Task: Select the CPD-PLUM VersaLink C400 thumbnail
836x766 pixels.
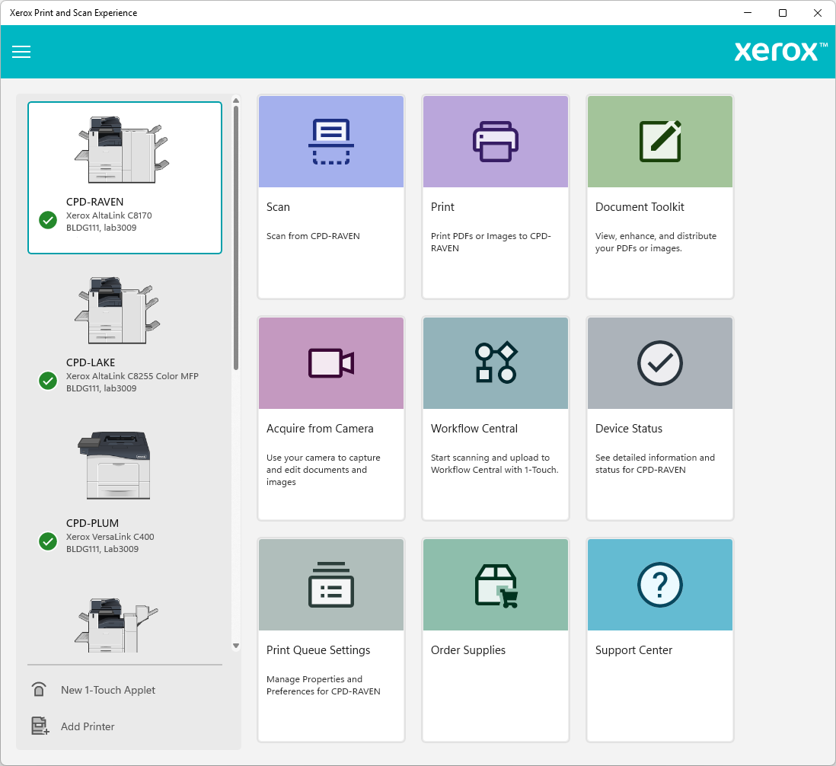Action: (116, 465)
